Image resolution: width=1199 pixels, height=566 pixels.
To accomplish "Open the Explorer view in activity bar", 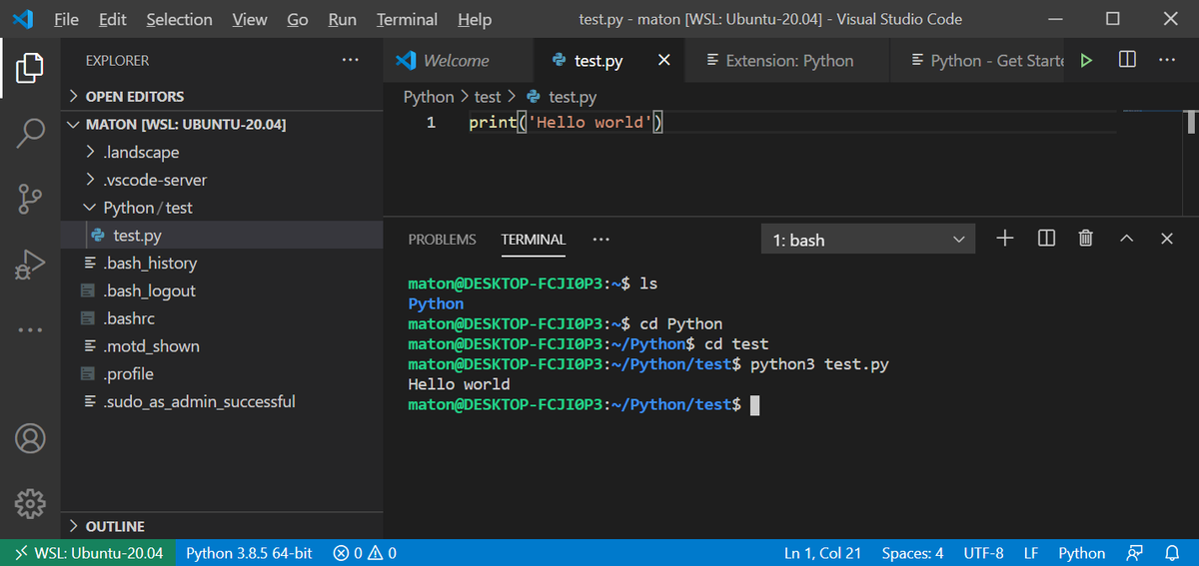I will point(30,68).
